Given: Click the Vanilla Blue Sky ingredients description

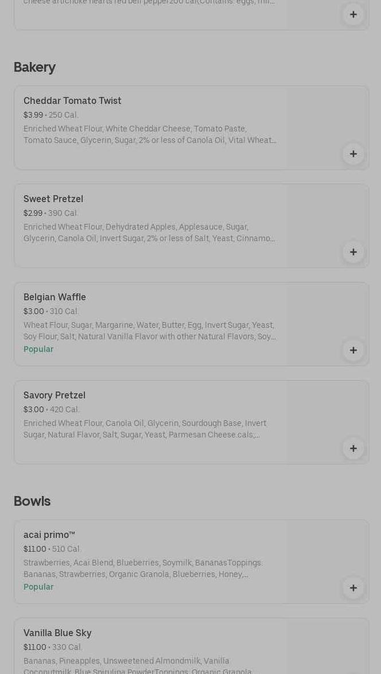Looking at the screenshot, I should (x=138, y=666).
